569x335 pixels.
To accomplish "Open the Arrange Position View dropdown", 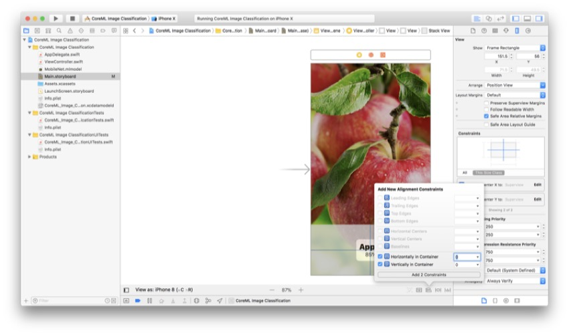I will tap(515, 85).
